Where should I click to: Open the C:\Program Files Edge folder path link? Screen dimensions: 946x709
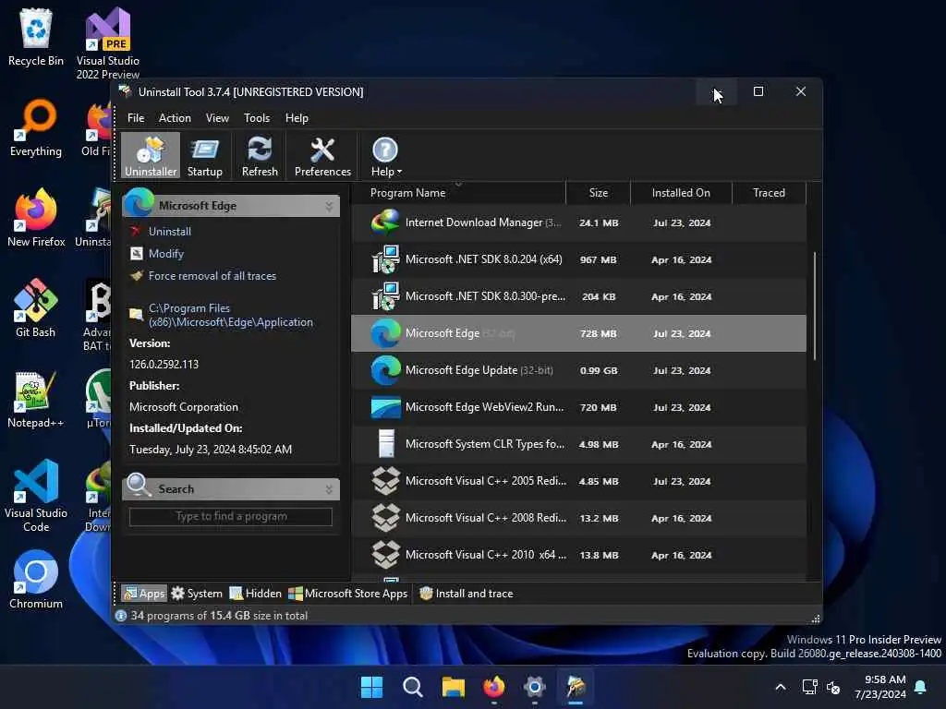pos(230,316)
